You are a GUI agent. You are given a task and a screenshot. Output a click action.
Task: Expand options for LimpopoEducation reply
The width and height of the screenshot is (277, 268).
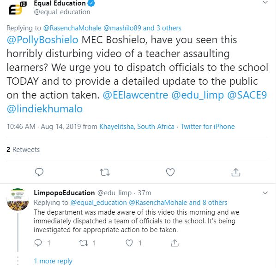pos(265,192)
